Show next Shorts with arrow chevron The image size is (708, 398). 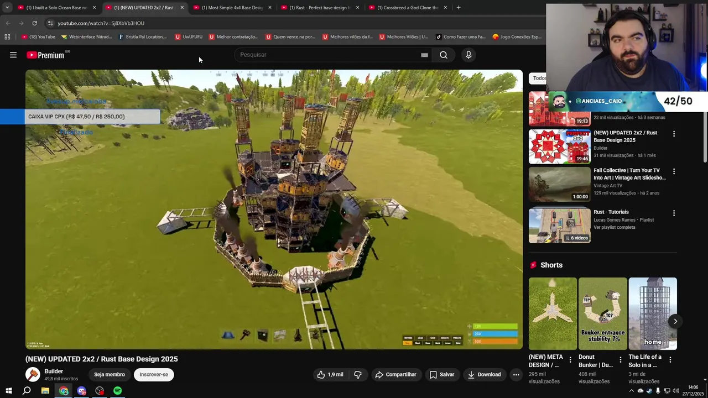pos(675,321)
